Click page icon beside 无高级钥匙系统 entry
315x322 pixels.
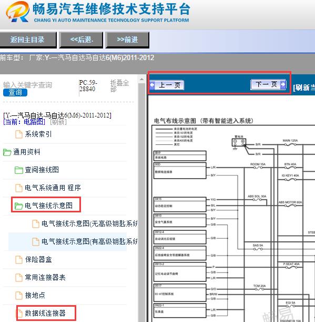36,224
